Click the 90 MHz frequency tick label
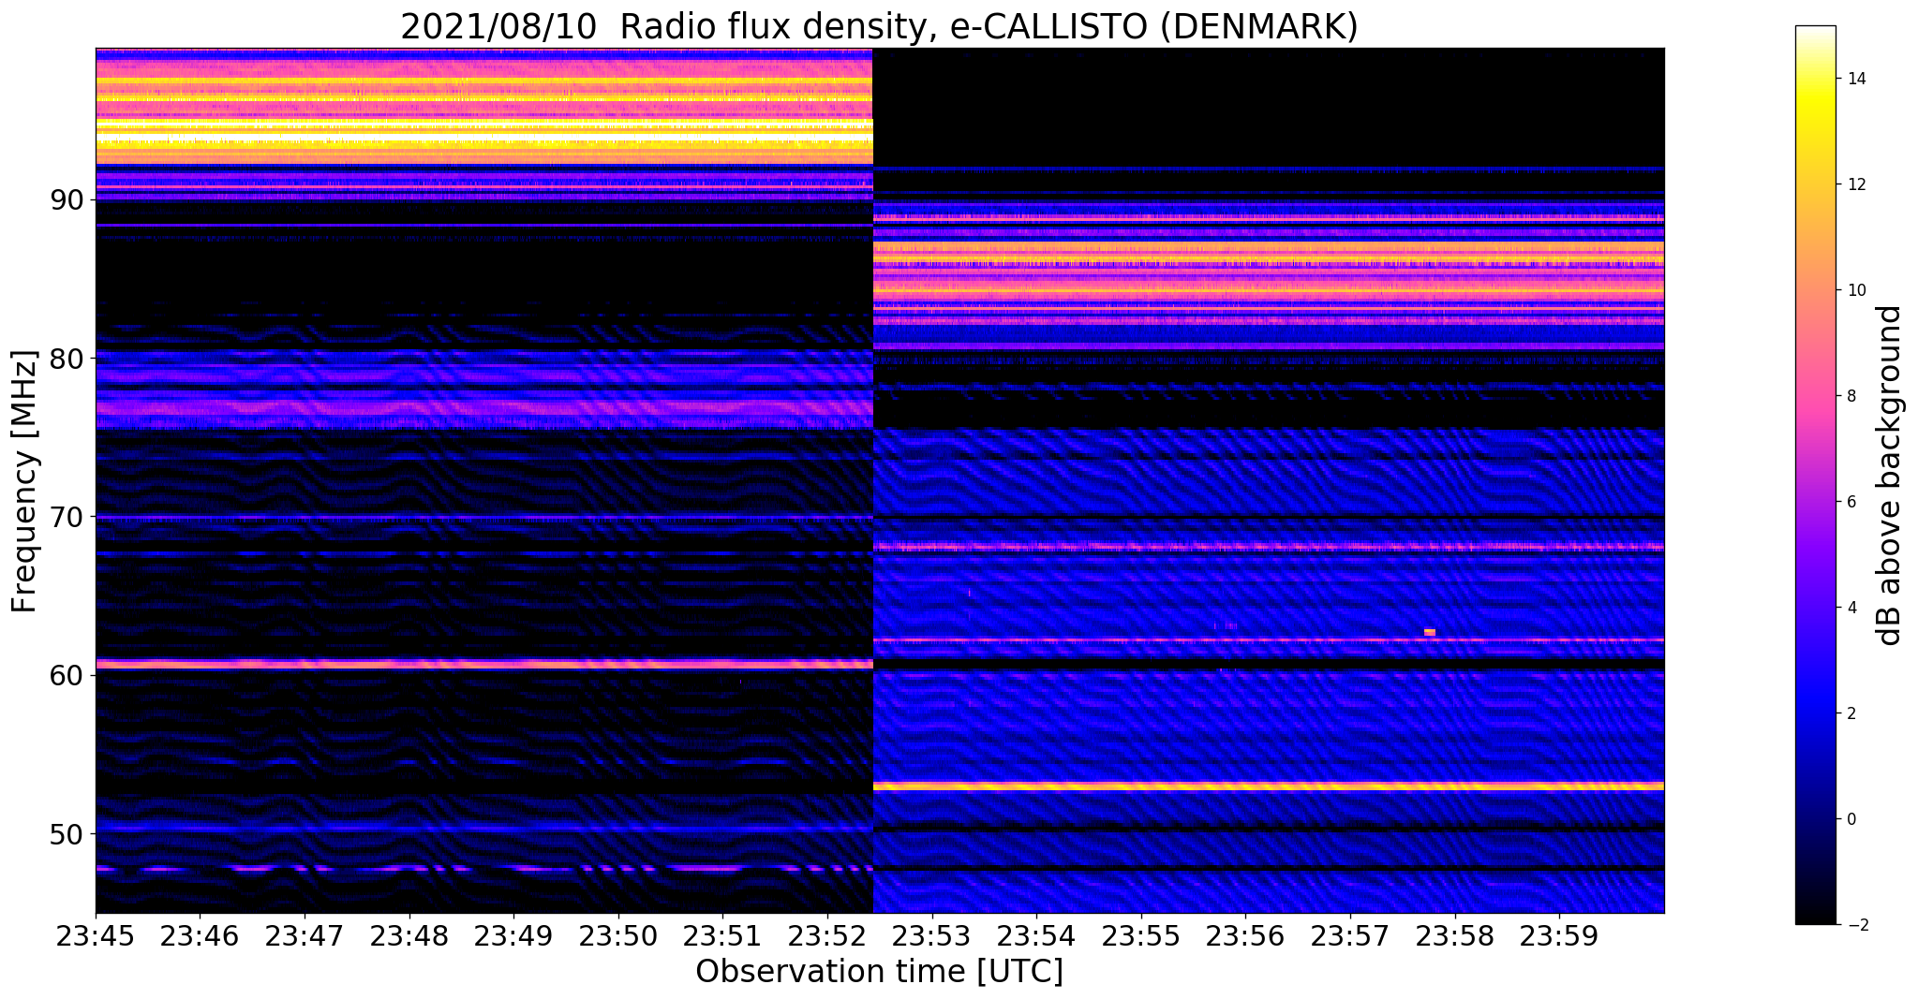1918x999 pixels. 66,200
